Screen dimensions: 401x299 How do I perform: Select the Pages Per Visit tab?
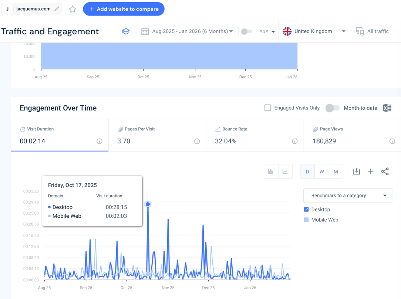157,135
